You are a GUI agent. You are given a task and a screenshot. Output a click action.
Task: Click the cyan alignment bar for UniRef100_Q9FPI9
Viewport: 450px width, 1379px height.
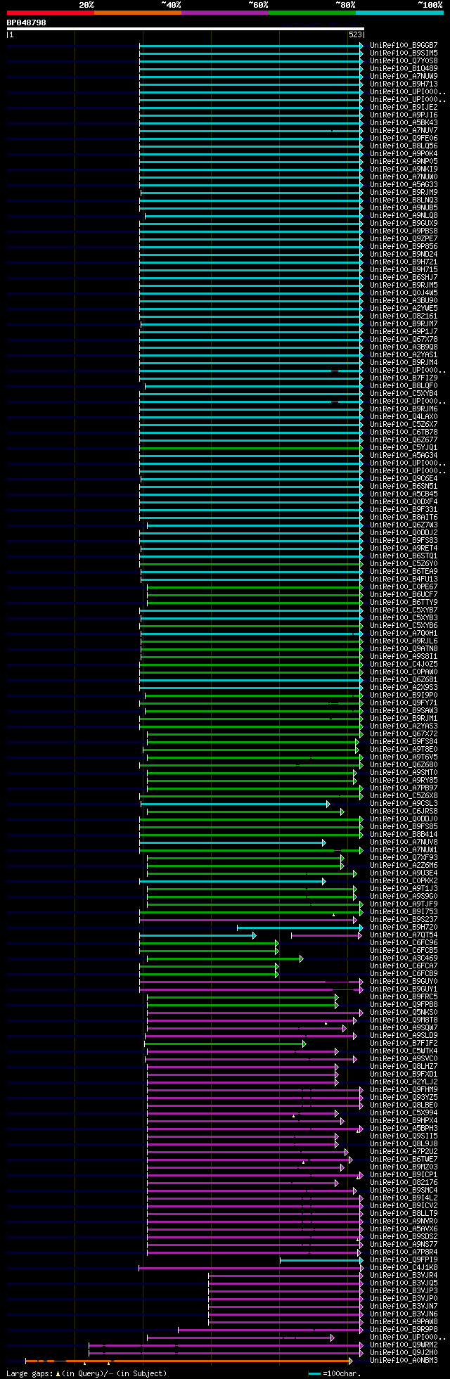pyautogui.click(x=321, y=1259)
